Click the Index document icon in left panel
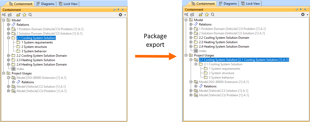Screen dimensions: 310x122 point(14,69)
